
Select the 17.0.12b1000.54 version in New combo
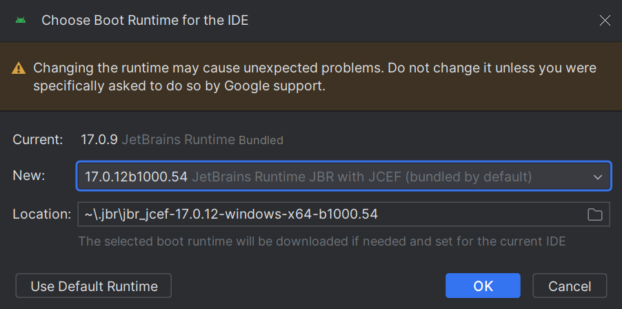click(136, 177)
